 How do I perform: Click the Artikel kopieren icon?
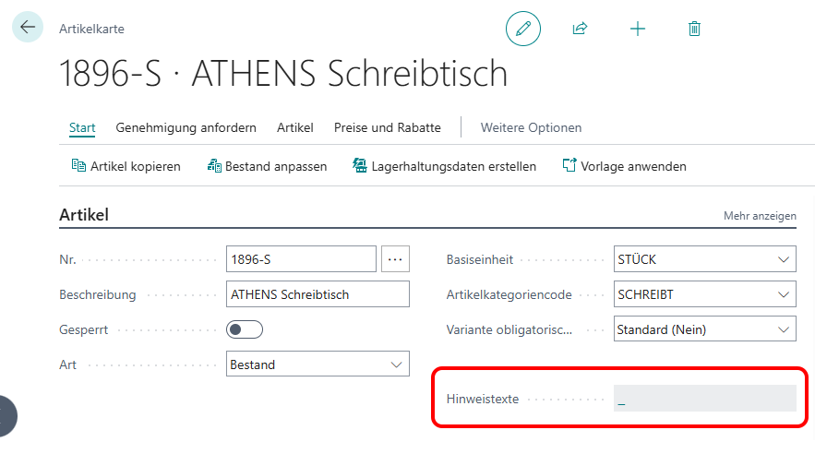click(x=78, y=166)
